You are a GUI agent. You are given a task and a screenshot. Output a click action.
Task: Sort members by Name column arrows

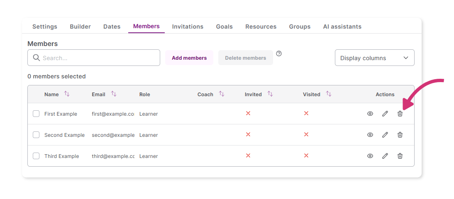pos(67,94)
